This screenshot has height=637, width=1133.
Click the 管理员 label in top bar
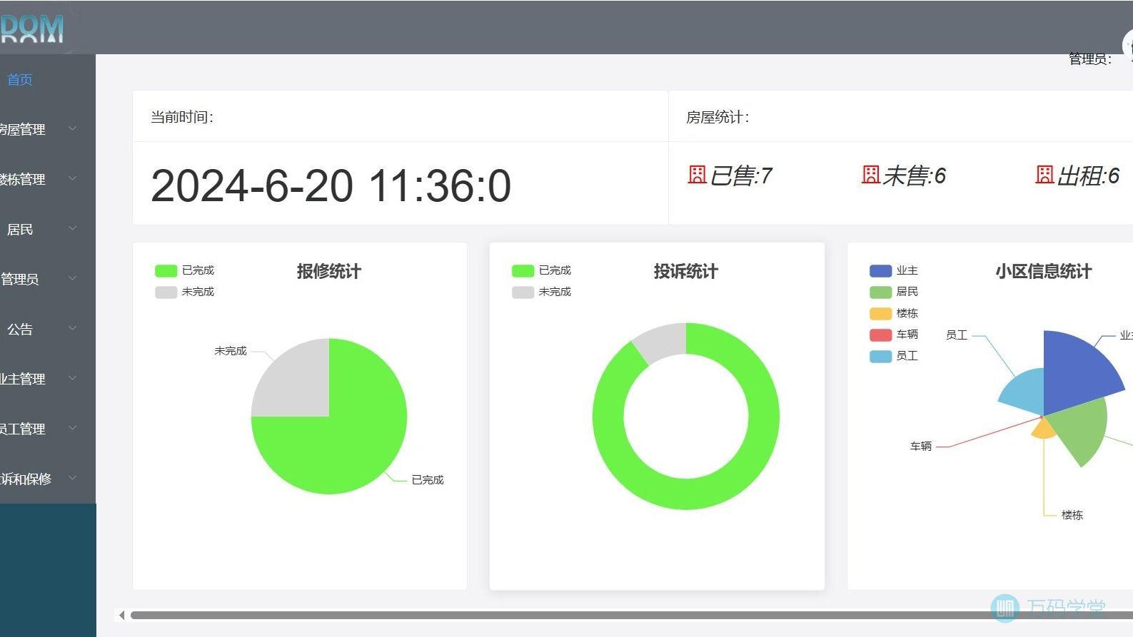pyautogui.click(x=1089, y=59)
